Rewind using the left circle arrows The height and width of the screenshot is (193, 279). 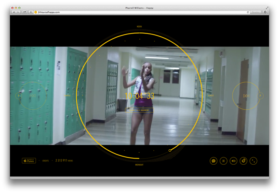tap(32, 96)
